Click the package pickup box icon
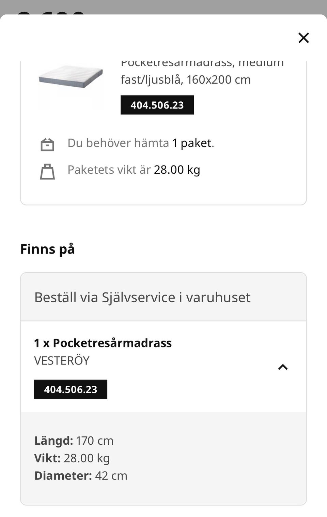The height and width of the screenshot is (517, 327). tap(47, 144)
